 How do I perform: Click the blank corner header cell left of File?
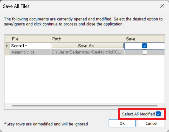[x=7, y=39]
